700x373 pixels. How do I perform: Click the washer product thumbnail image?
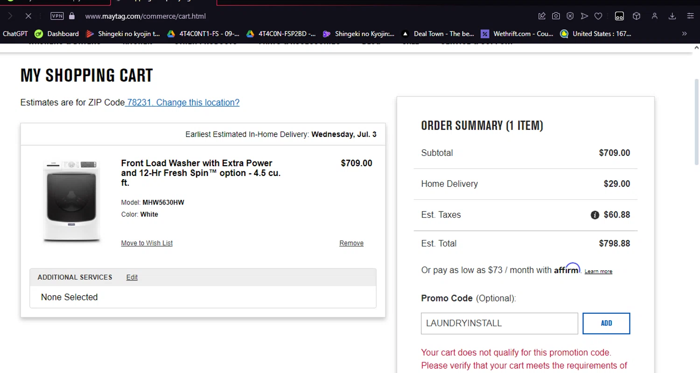tap(71, 201)
